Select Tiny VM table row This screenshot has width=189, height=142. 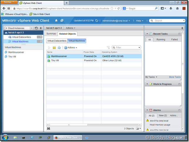(94, 60)
